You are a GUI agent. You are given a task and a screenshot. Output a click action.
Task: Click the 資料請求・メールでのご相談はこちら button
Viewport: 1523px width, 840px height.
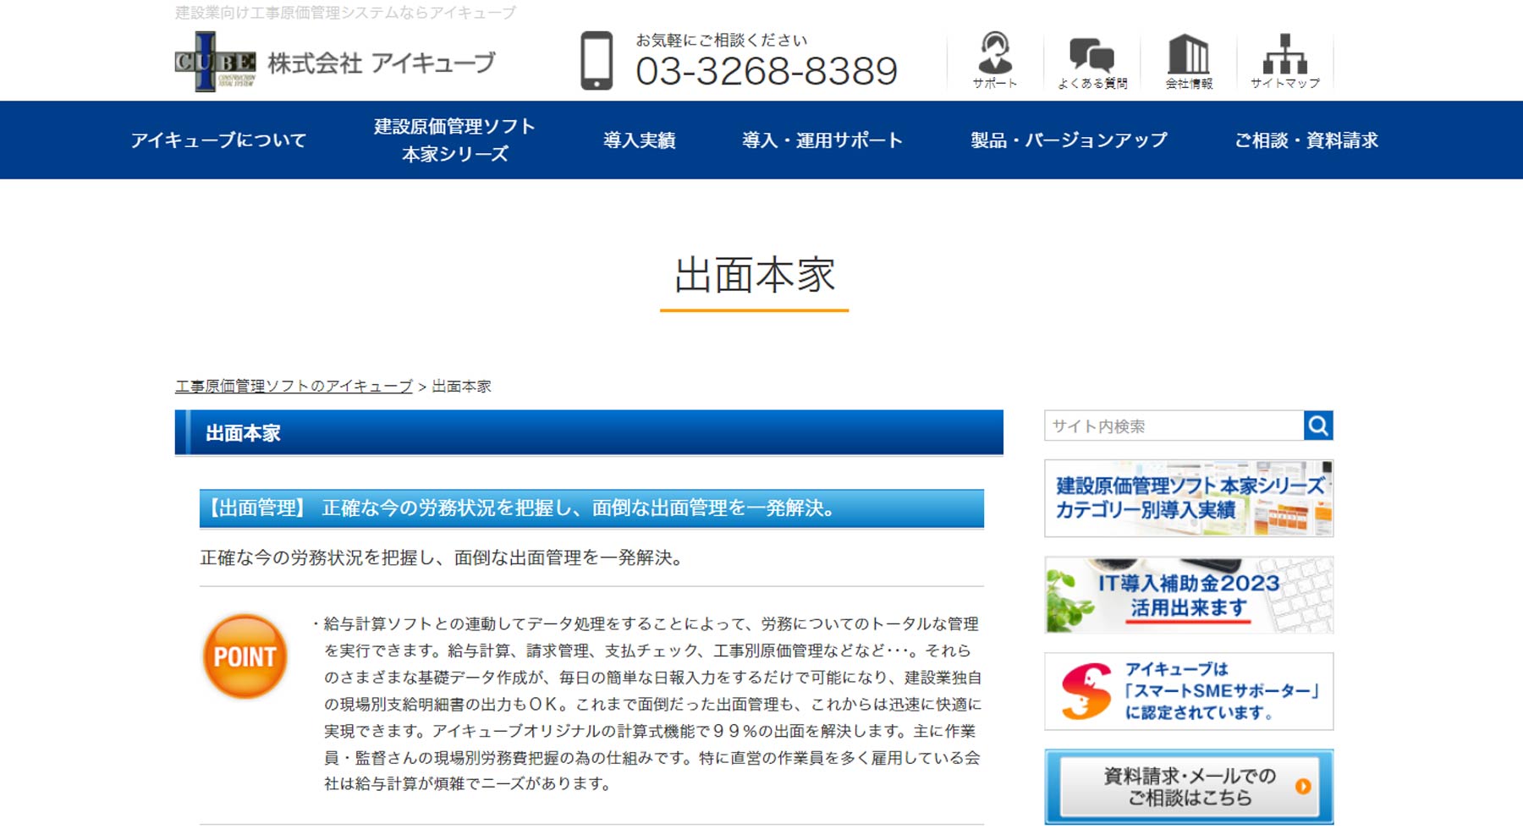coord(1189,787)
